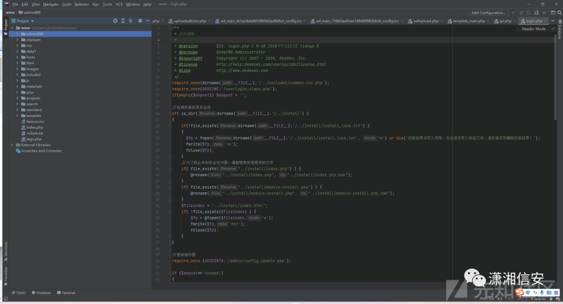Screen dimensions: 563x304
Task: Toggle Reader Mode in the editor
Action: click(534, 29)
